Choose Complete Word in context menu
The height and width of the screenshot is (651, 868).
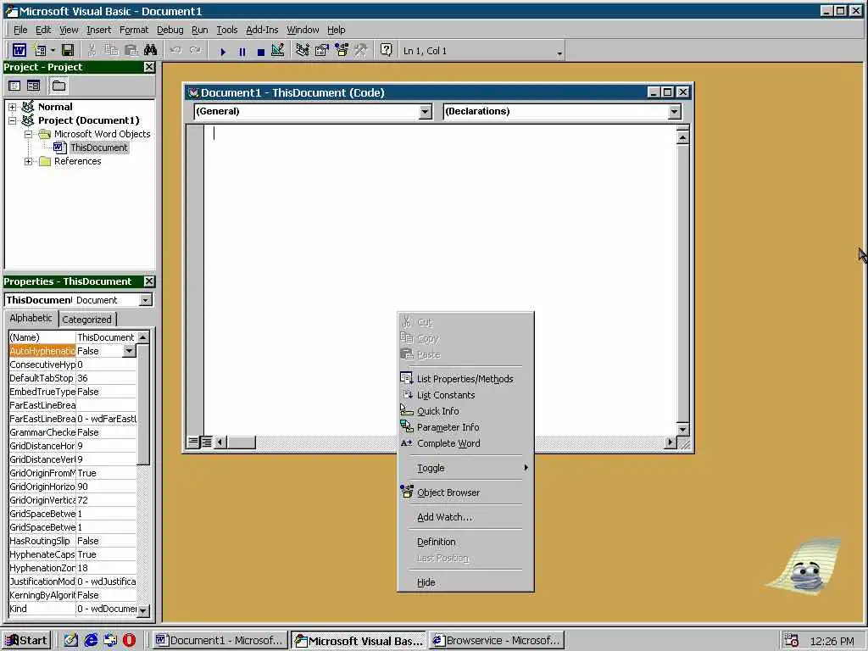click(x=465, y=443)
